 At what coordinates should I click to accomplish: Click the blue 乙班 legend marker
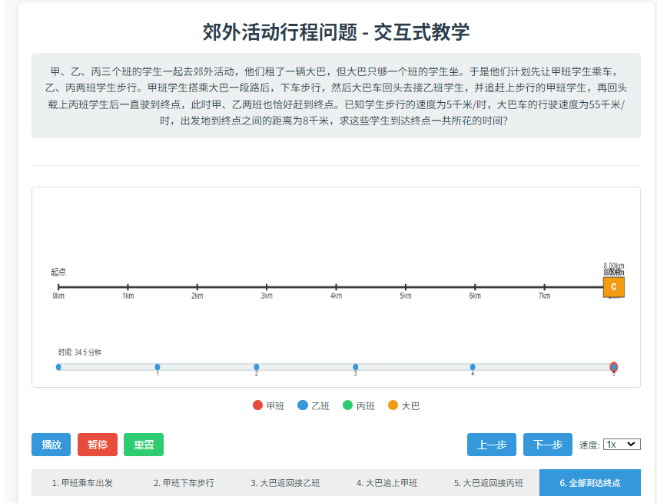[x=303, y=405]
